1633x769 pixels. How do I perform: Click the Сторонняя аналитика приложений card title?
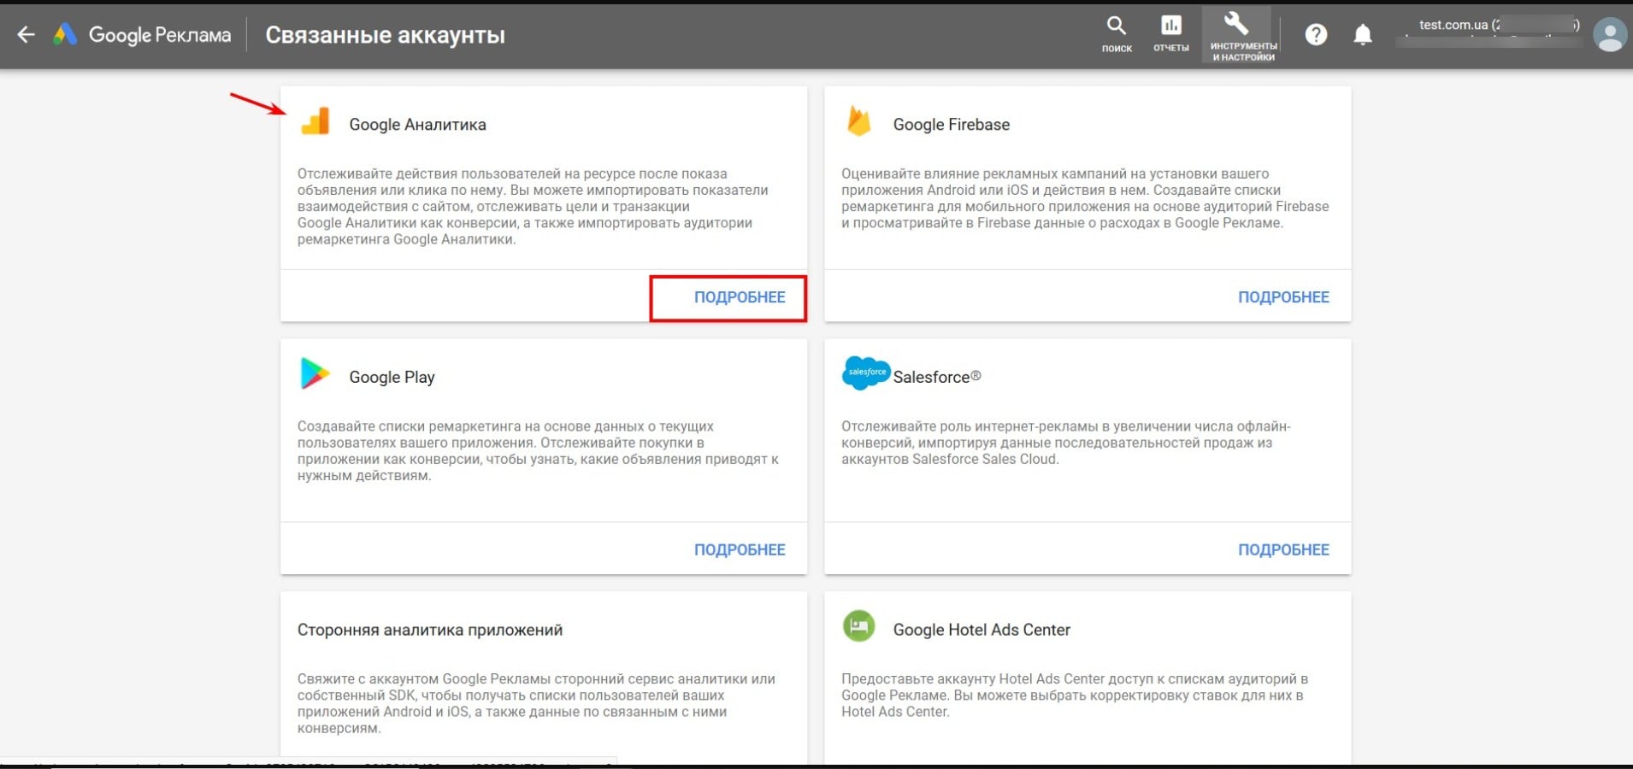429,630
